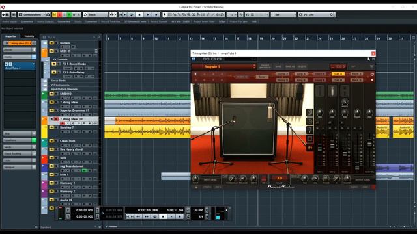The width and height of the screenshot is (417, 234).
Task: Click AmpliTube Info button
Action: (x=218, y=187)
